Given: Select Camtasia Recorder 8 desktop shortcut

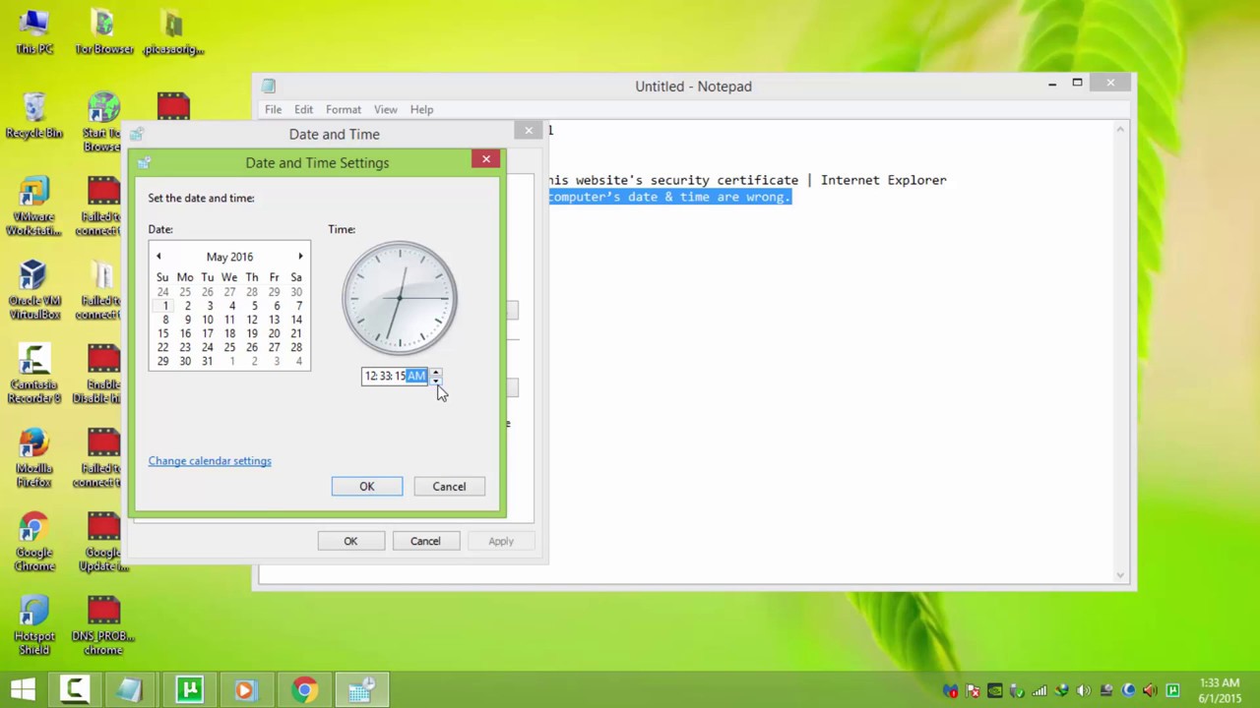Looking at the screenshot, I should click(34, 374).
